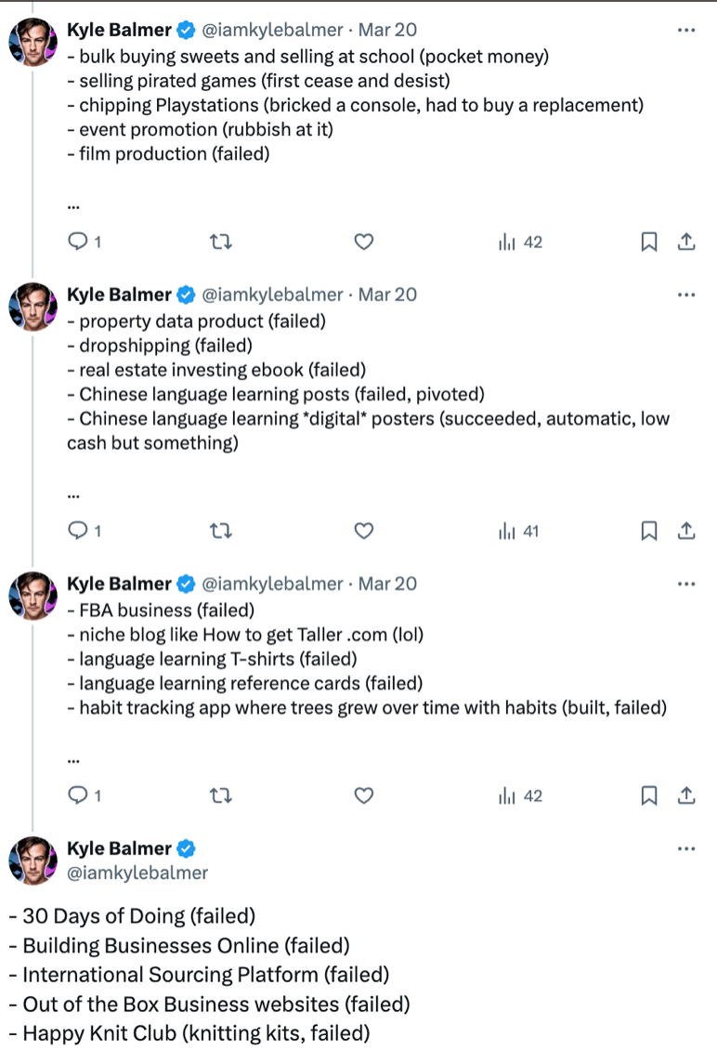The height and width of the screenshot is (1050, 717).
Task: Bookmark the bulk buying sweets tweet
Action: [x=649, y=243]
